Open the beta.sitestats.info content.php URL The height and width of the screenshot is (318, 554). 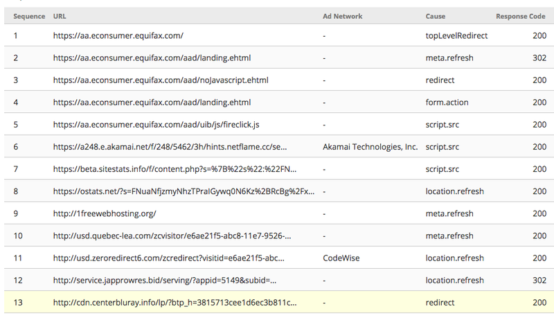tap(175, 169)
